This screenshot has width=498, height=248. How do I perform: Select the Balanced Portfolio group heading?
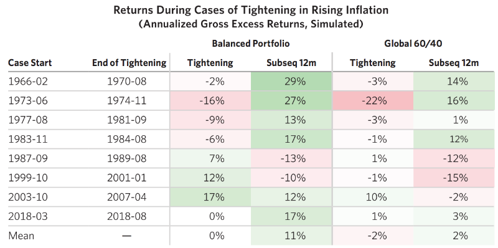pyautogui.click(x=251, y=43)
